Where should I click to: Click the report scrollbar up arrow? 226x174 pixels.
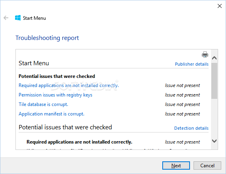pos(215,58)
